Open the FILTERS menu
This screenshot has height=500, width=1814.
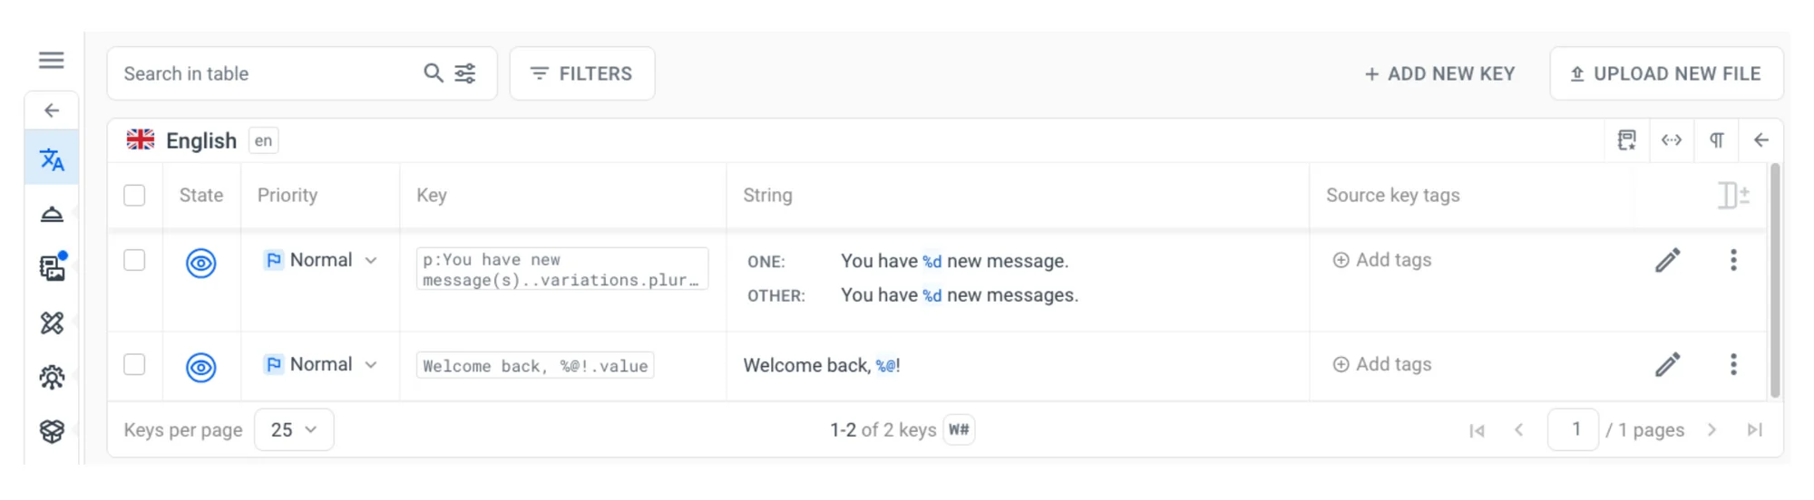[582, 73]
